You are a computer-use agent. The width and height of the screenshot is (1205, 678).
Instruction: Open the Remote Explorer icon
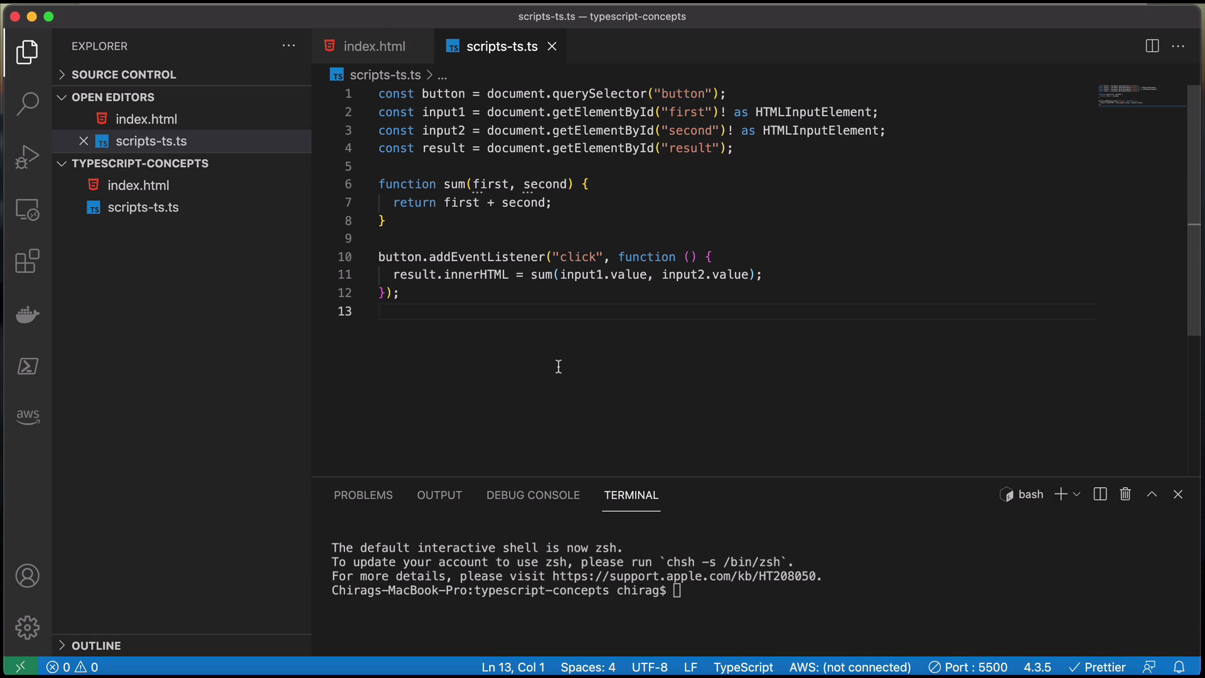click(27, 210)
